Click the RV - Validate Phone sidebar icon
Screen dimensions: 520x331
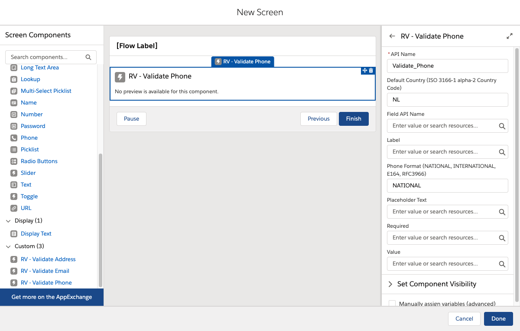[x=14, y=283]
